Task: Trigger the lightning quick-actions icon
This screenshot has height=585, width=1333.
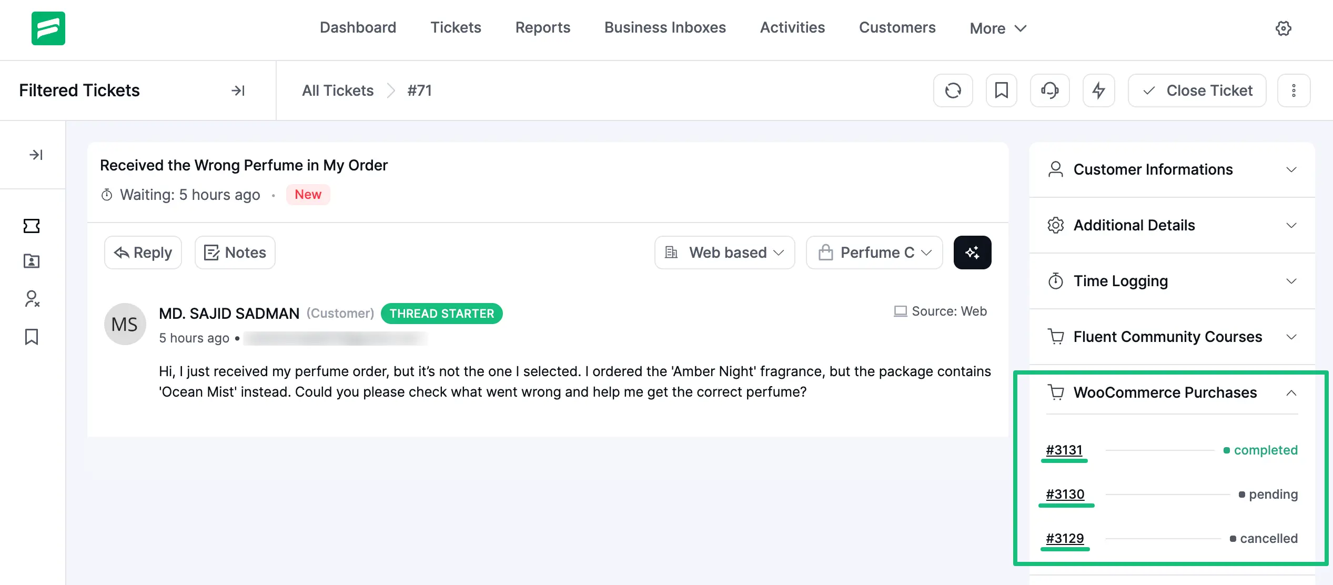Action: click(1098, 90)
